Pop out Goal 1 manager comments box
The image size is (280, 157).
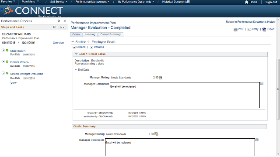262,83
